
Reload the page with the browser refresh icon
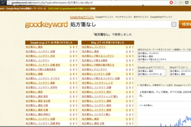tap(3, 3)
